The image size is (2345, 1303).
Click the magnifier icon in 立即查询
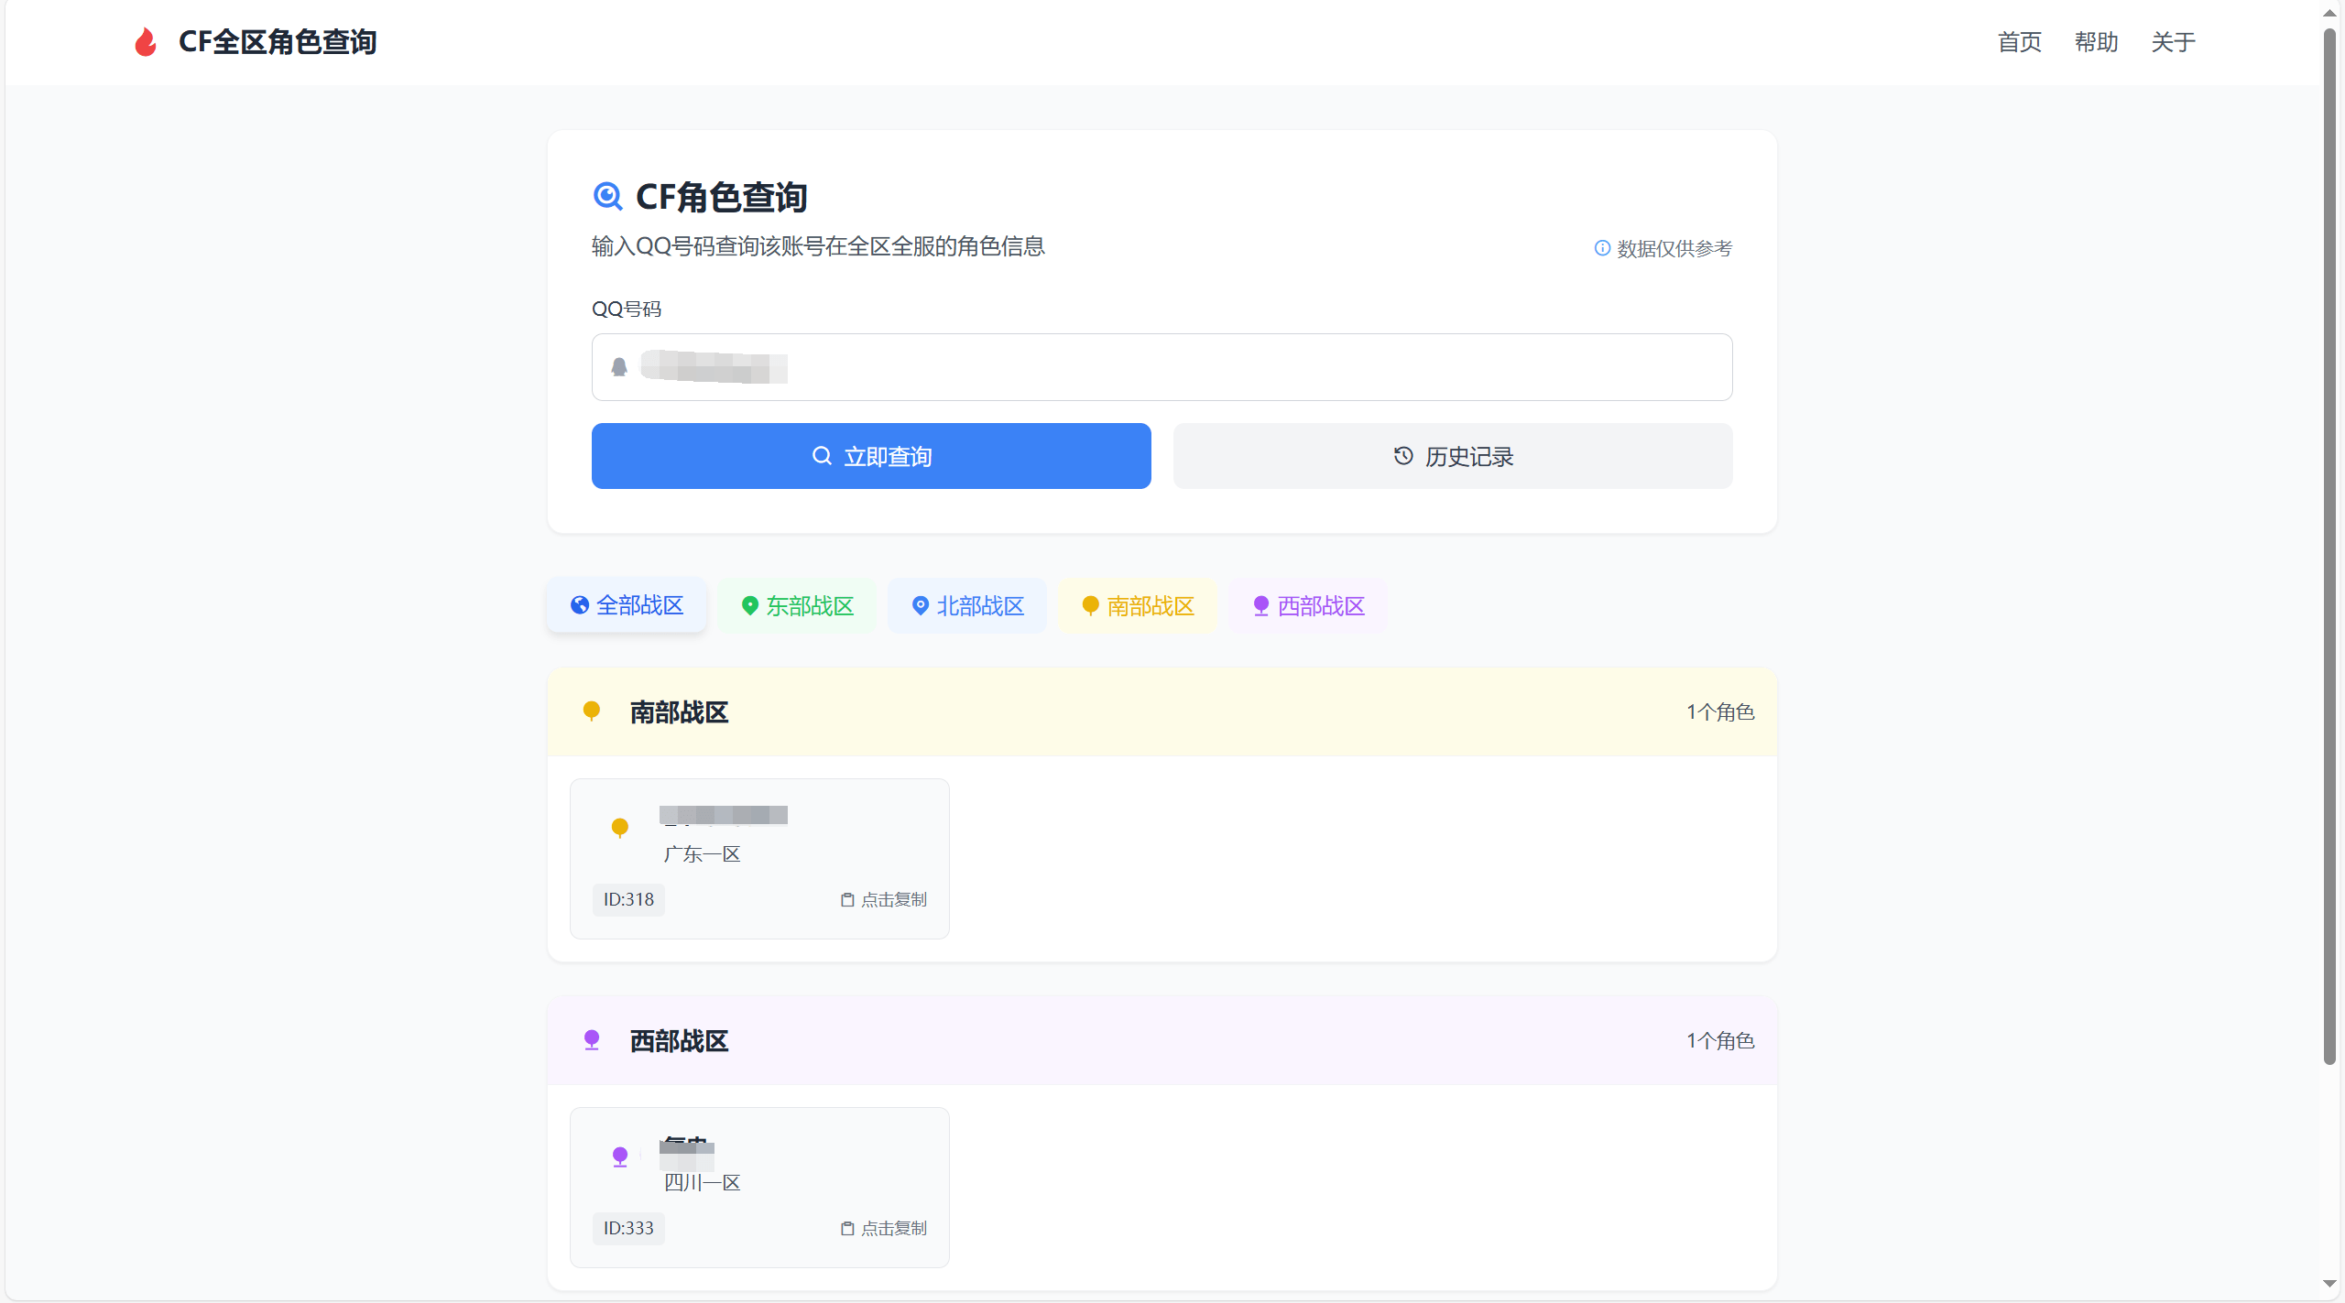coord(822,456)
